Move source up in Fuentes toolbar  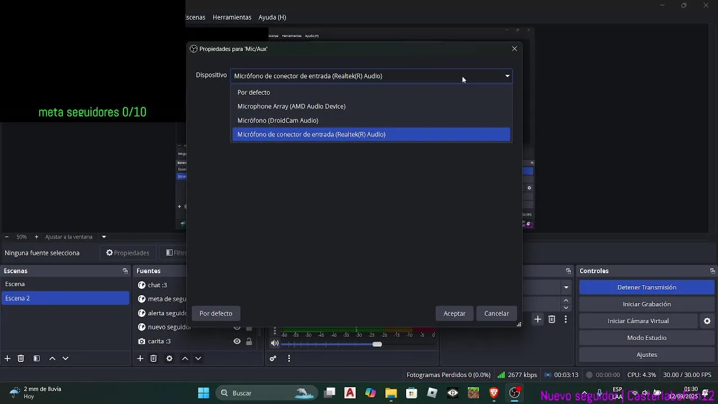pyautogui.click(x=185, y=359)
